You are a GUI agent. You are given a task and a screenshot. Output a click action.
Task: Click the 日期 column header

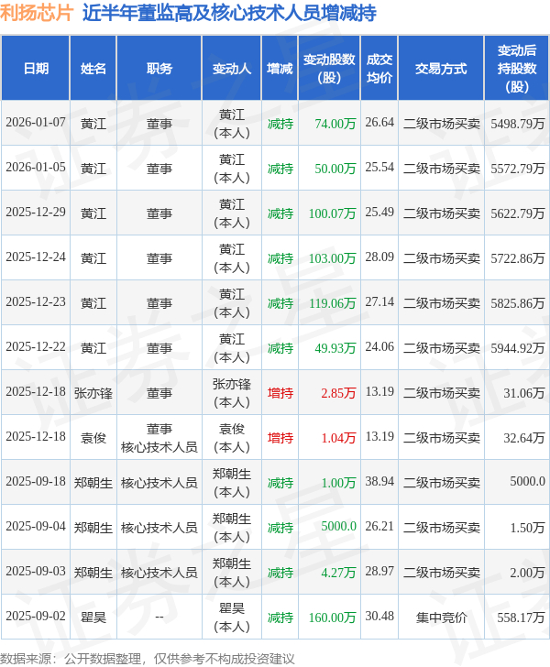click(36, 69)
